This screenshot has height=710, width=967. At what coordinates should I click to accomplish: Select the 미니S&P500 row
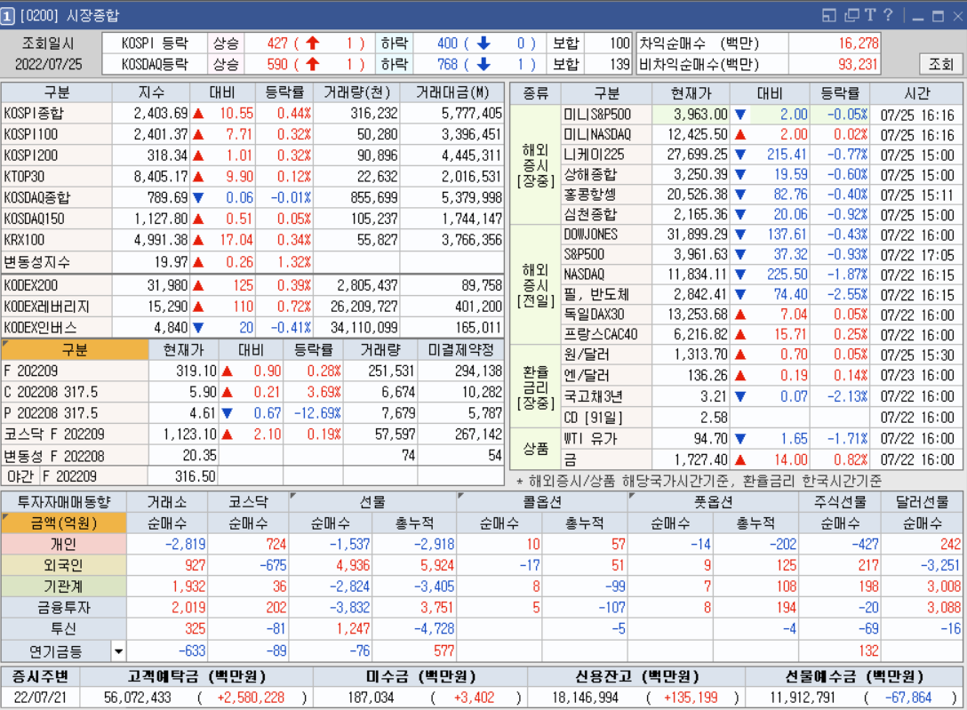pyautogui.click(x=762, y=115)
